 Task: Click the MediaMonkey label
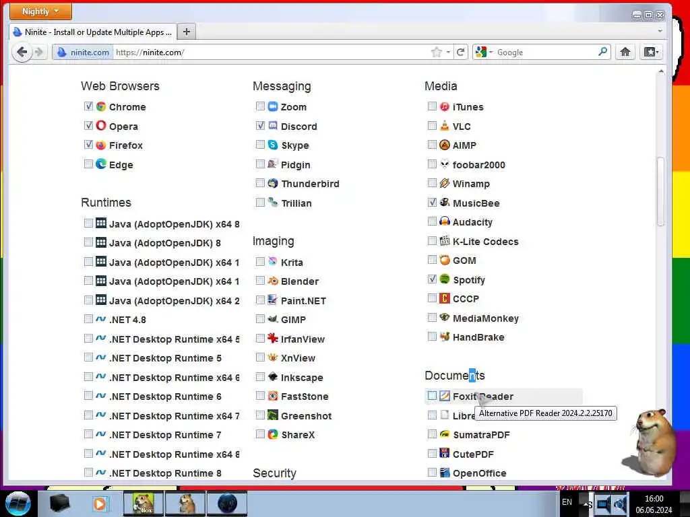pyautogui.click(x=485, y=318)
